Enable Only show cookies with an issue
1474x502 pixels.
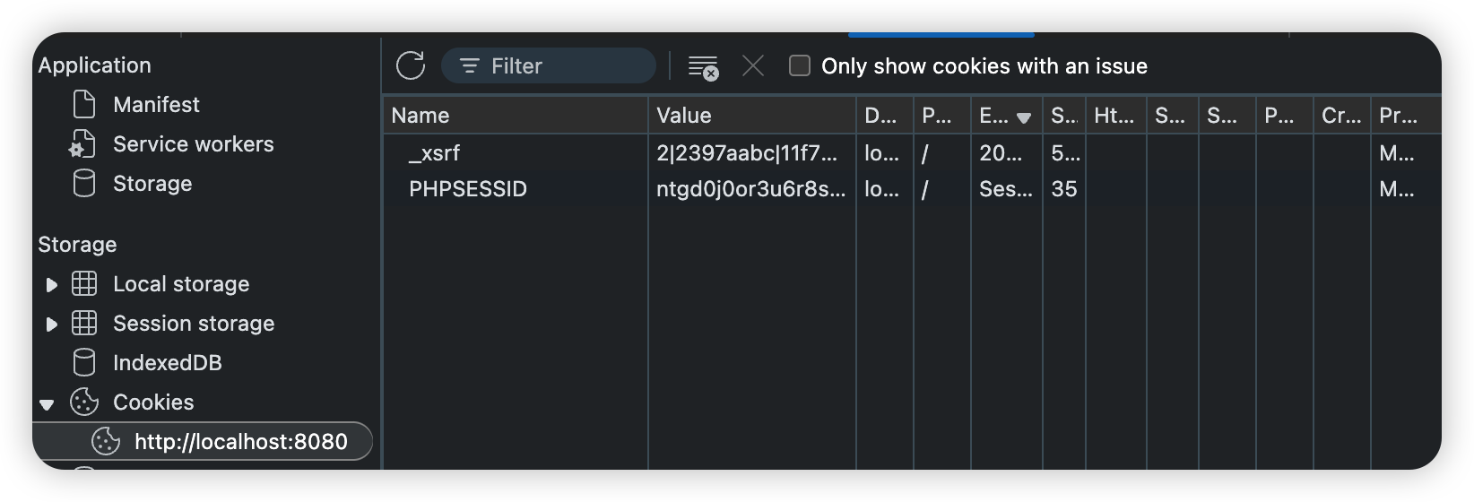pyautogui.click(x=799, y=65)
